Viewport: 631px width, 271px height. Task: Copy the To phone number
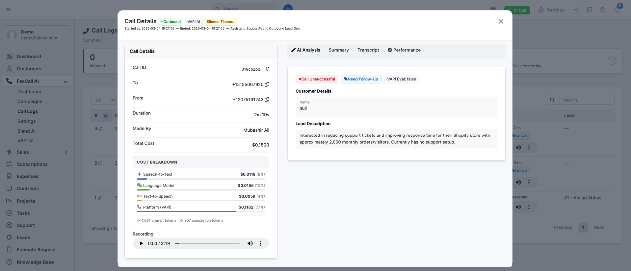pyautogui.click(x=267, y=84)
